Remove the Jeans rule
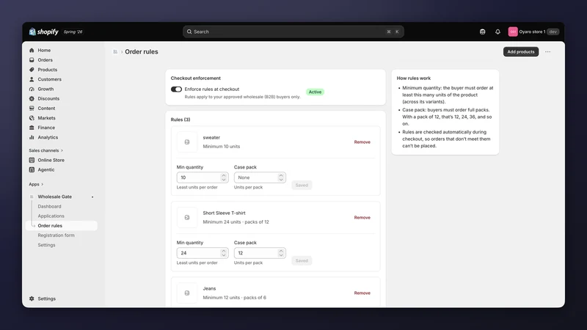This screenshot has height=330, width=587. tap(362, 293)
